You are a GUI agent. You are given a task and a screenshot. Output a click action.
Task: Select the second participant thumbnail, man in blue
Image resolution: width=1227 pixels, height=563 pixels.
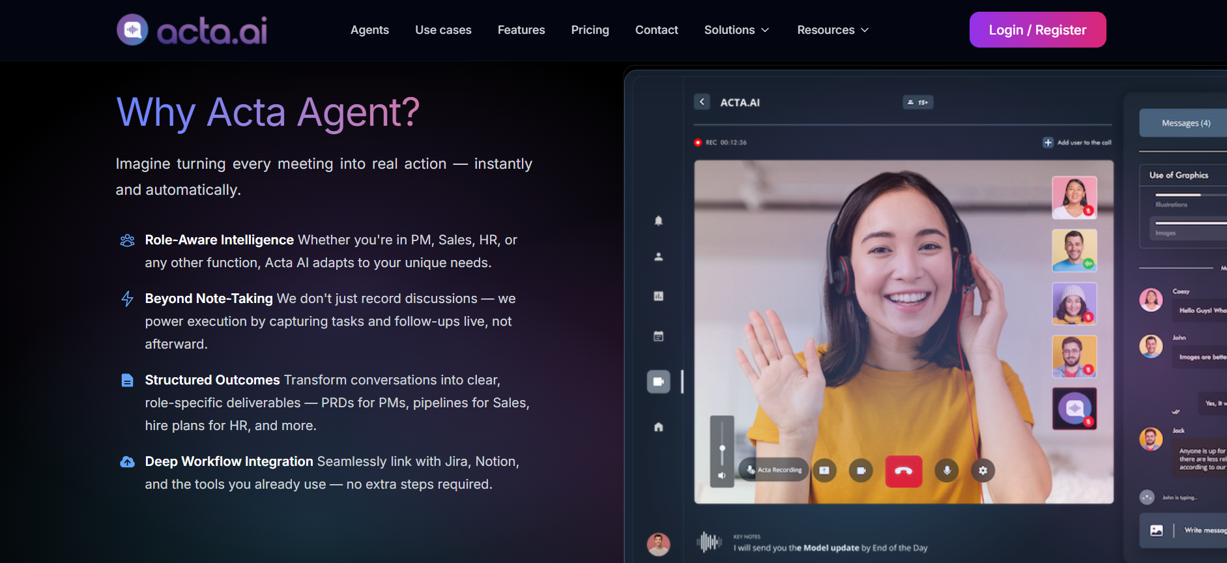(1075, 250)
